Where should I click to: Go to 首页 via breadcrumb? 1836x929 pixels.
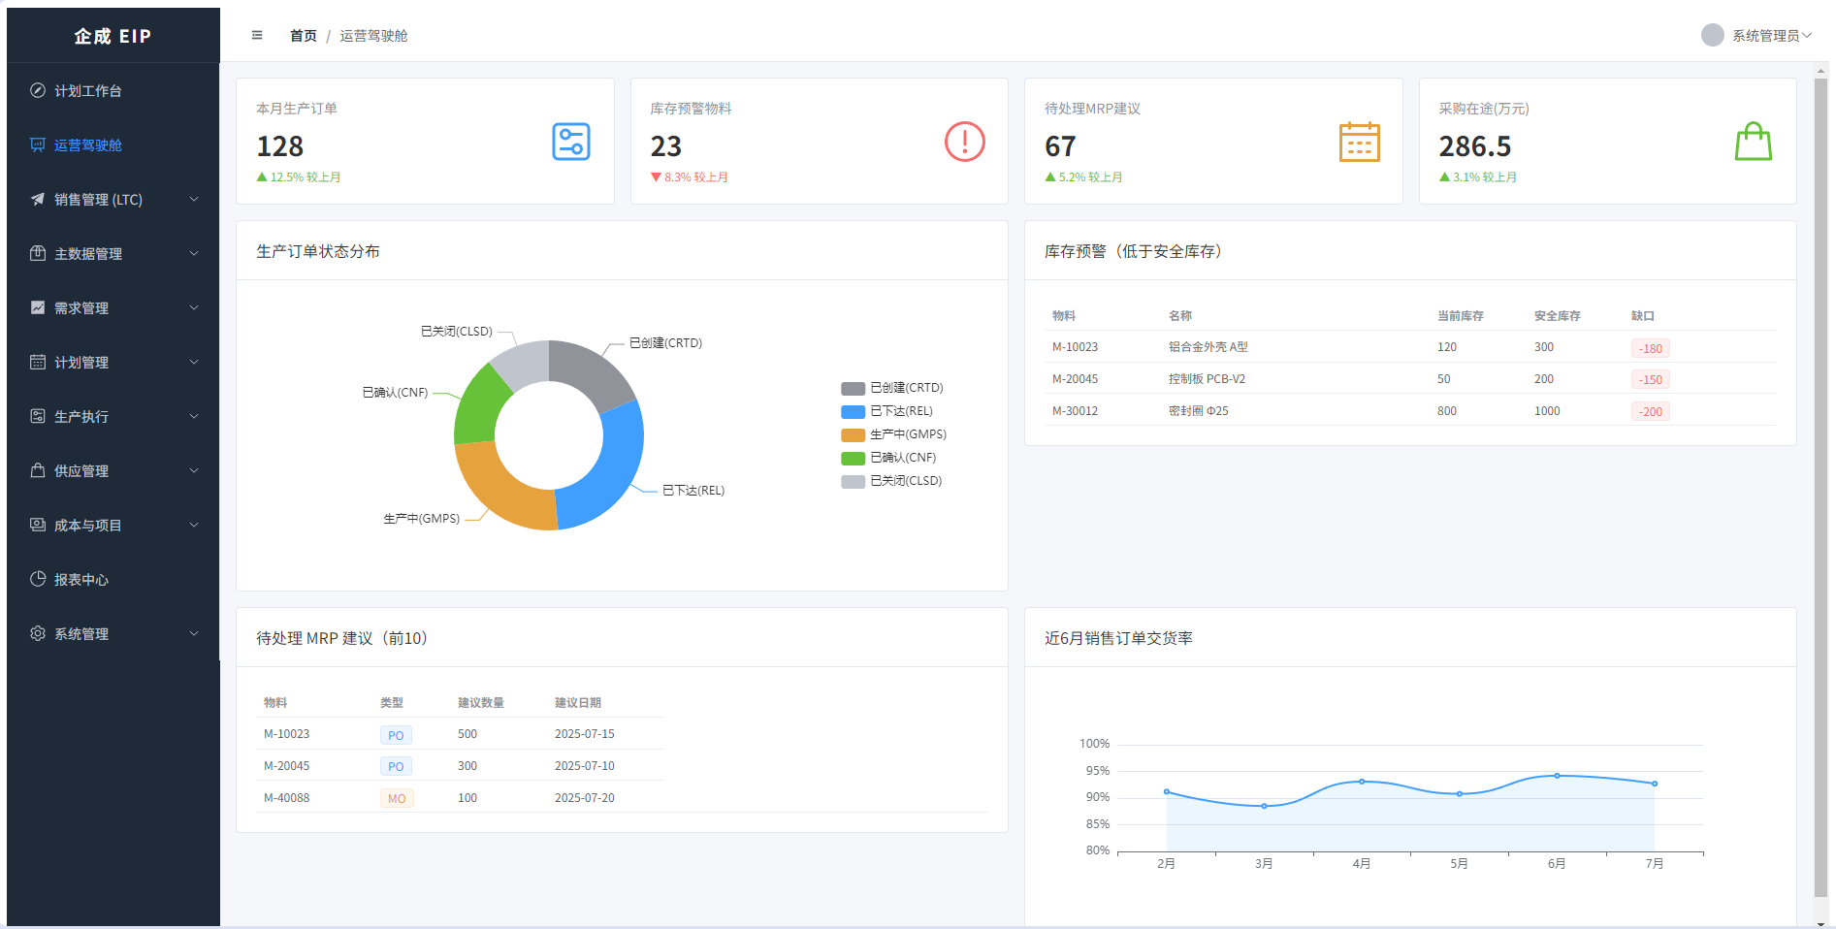(304, 36)
